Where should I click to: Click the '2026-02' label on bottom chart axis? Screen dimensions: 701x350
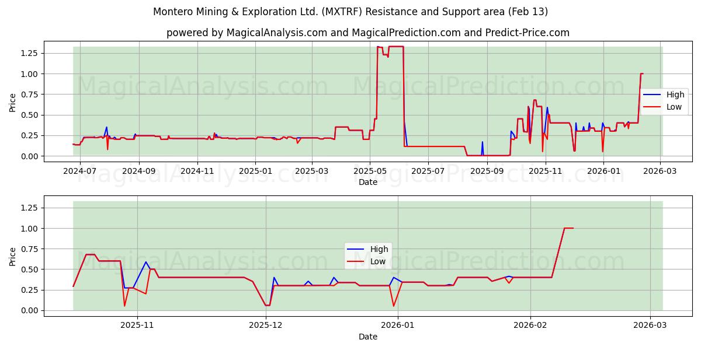click(530, 325)
